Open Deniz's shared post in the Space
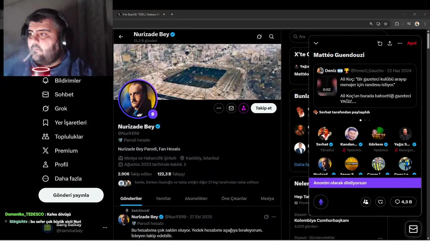Screen dimensions: 430x241 (365, 86)
